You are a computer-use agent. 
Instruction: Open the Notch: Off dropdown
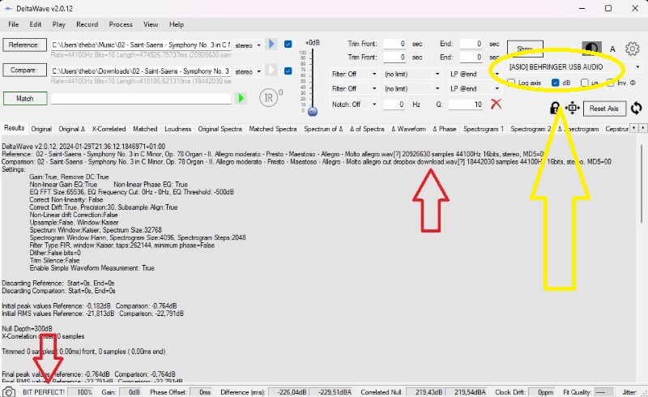pos(354,105)
